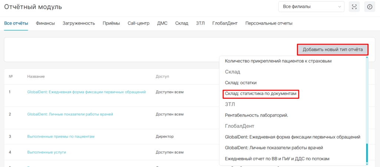Go to the Call-центр tab
Screen dimensions: 380x167
(x=139, y=23)
